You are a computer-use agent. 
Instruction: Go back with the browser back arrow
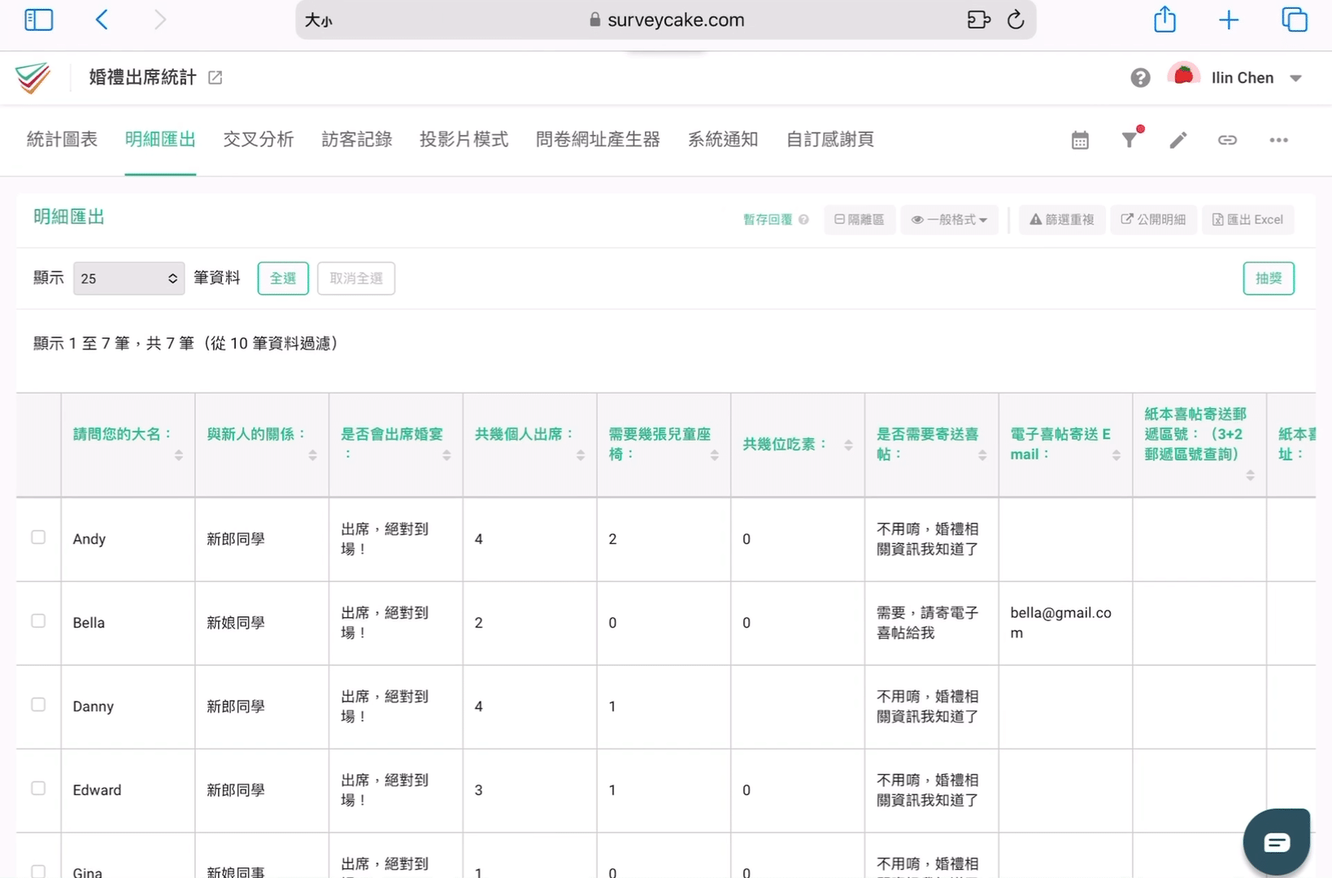click(102, 20)
